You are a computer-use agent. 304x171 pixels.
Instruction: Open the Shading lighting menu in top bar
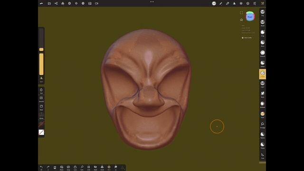pos(76,3)
